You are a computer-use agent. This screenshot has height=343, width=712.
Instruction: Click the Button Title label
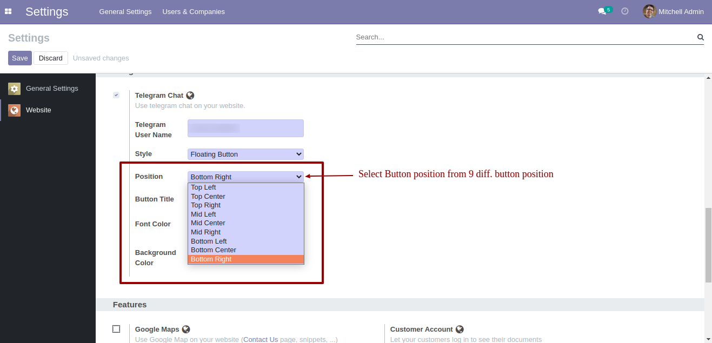[155, 199]
